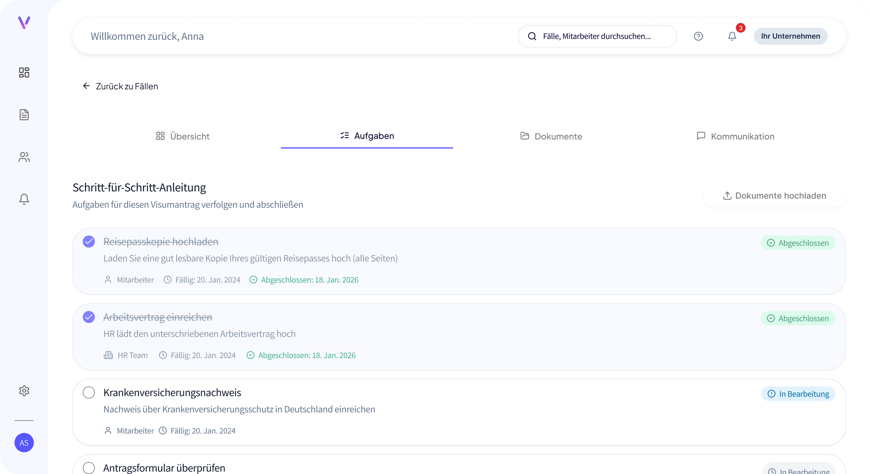Switch to the Übersicht tab
Screen dimensions: 870x474
[x=183, y=136]
